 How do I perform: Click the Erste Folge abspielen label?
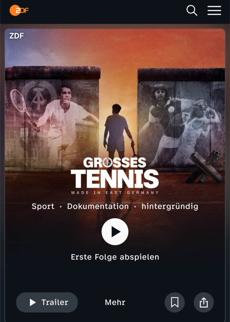115,257
